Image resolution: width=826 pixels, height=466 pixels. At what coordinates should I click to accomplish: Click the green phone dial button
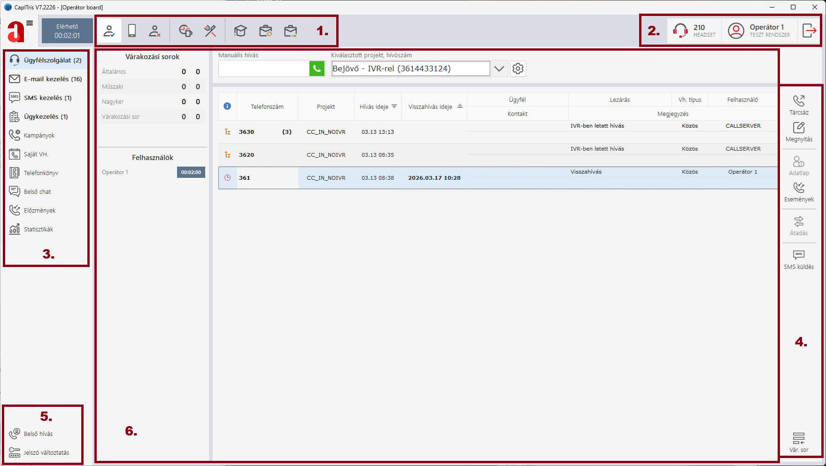(x=317, y=69)
